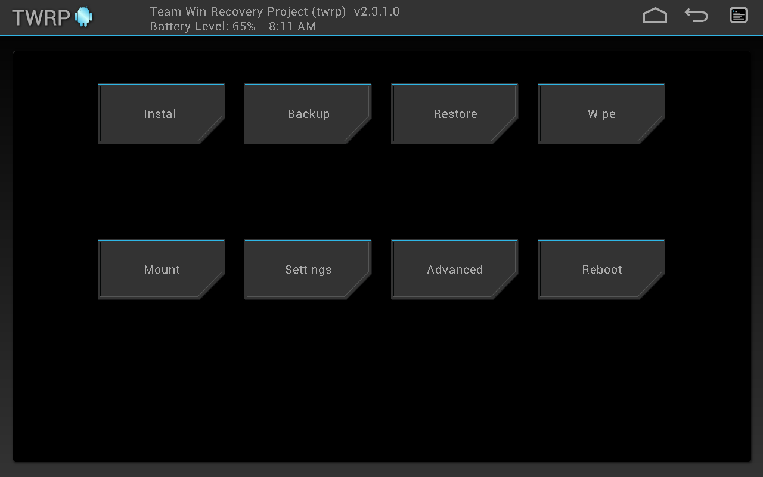Open the Wipe menu
Viewport: 763px width, 477px height.
tap(601, 114)
